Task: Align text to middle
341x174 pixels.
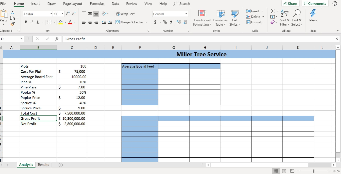Action: coord(90,14)
